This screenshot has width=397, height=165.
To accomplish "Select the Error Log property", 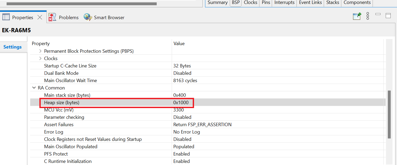I will [x=54, y=132].
